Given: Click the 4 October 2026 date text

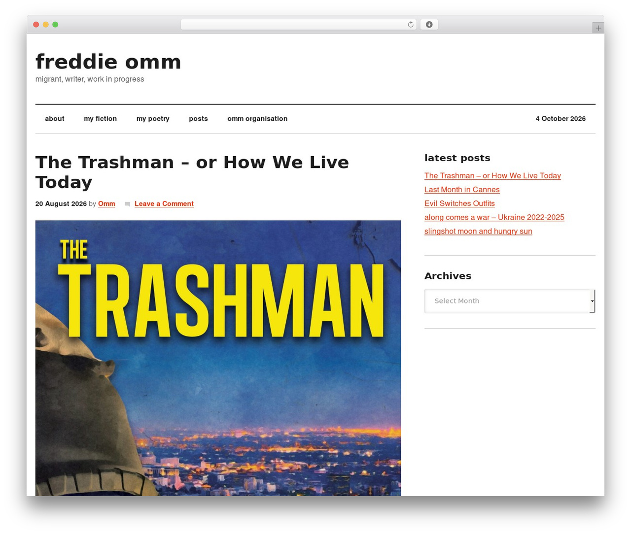Looking at the screenshot, I should [561, 119].
